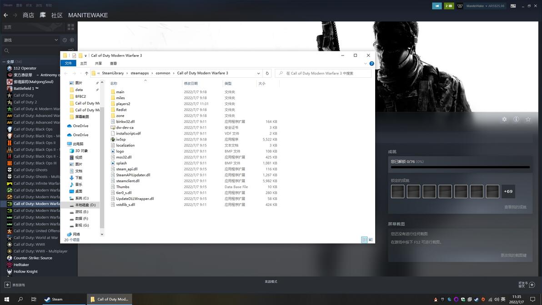Open game settings gear icon
Screen dimensions: 542x305
(x=504, y=119)
